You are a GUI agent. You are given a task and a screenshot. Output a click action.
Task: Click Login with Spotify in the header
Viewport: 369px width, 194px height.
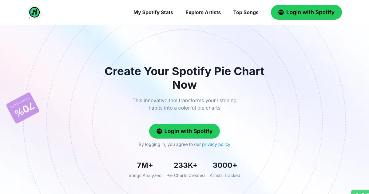point(306,12)
